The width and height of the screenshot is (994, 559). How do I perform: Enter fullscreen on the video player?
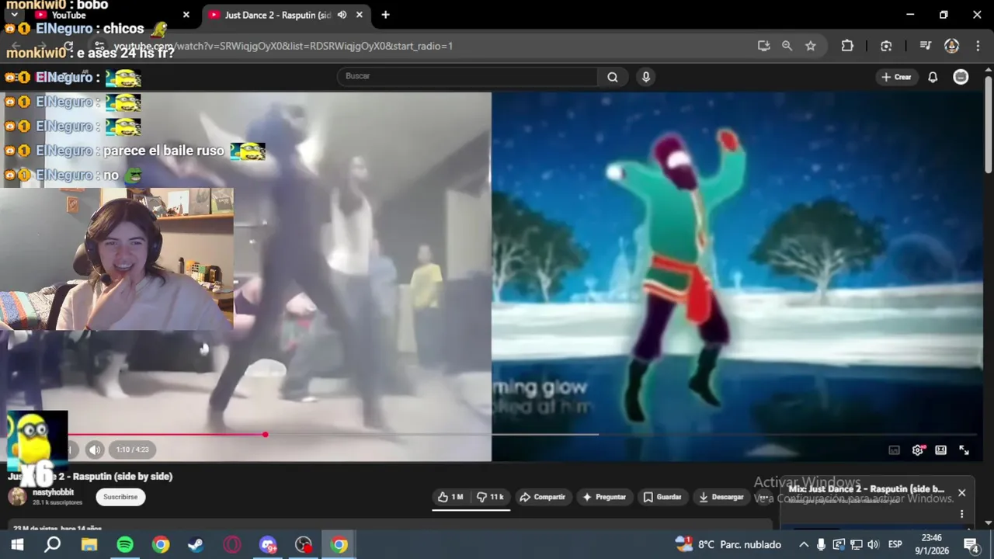[x=964, y=450]
